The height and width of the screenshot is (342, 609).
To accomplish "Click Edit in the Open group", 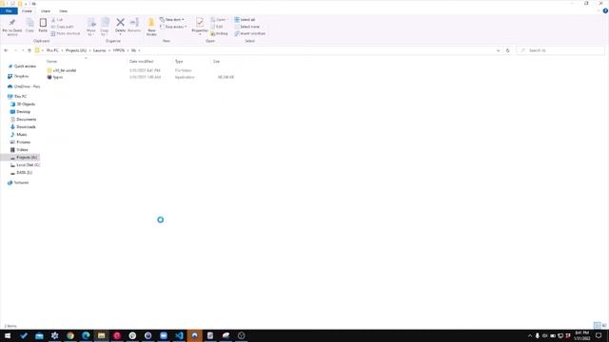I will tap(217, 27).
